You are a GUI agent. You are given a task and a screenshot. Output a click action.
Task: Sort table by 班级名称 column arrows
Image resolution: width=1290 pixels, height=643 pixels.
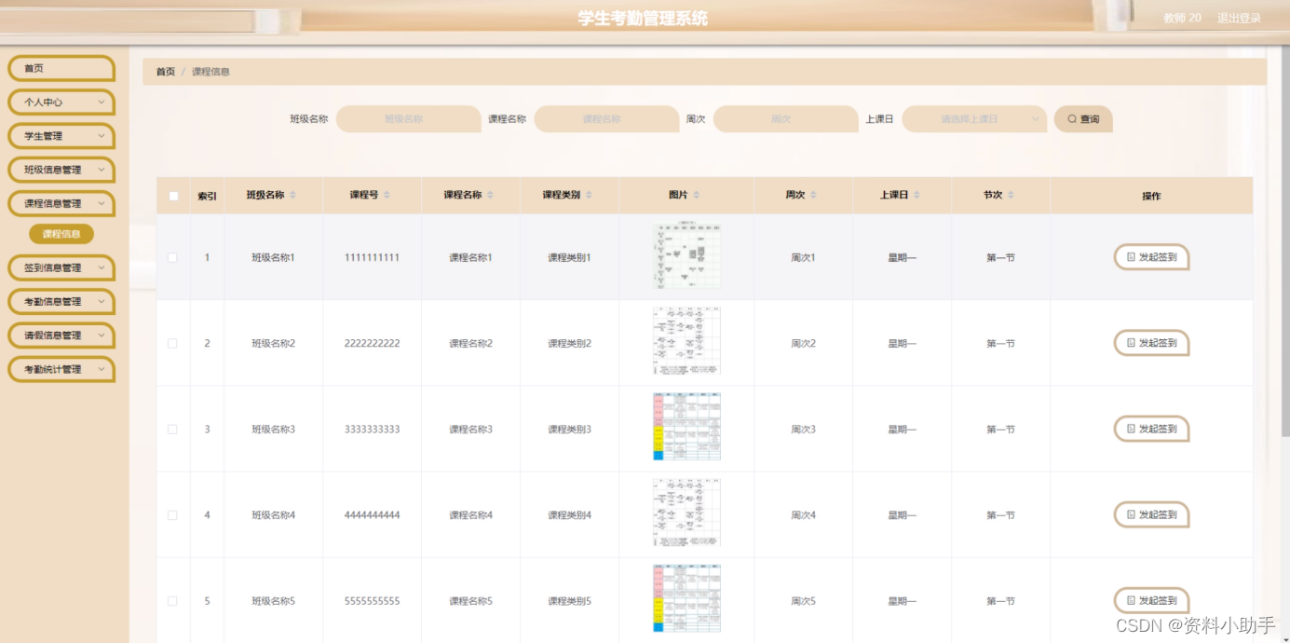click(x=293, y=195)
